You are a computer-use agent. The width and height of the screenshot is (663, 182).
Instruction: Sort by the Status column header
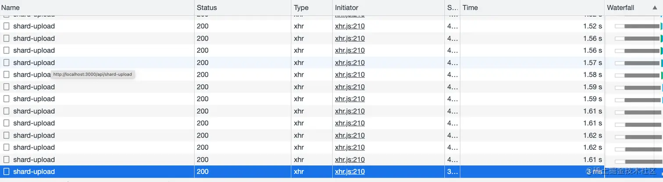click(207, 8)
